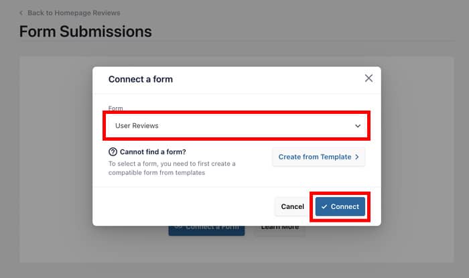Confirm with the Connect button
Image resolution: width=469 pixels, height=278 pixels.
coord(340,206)
